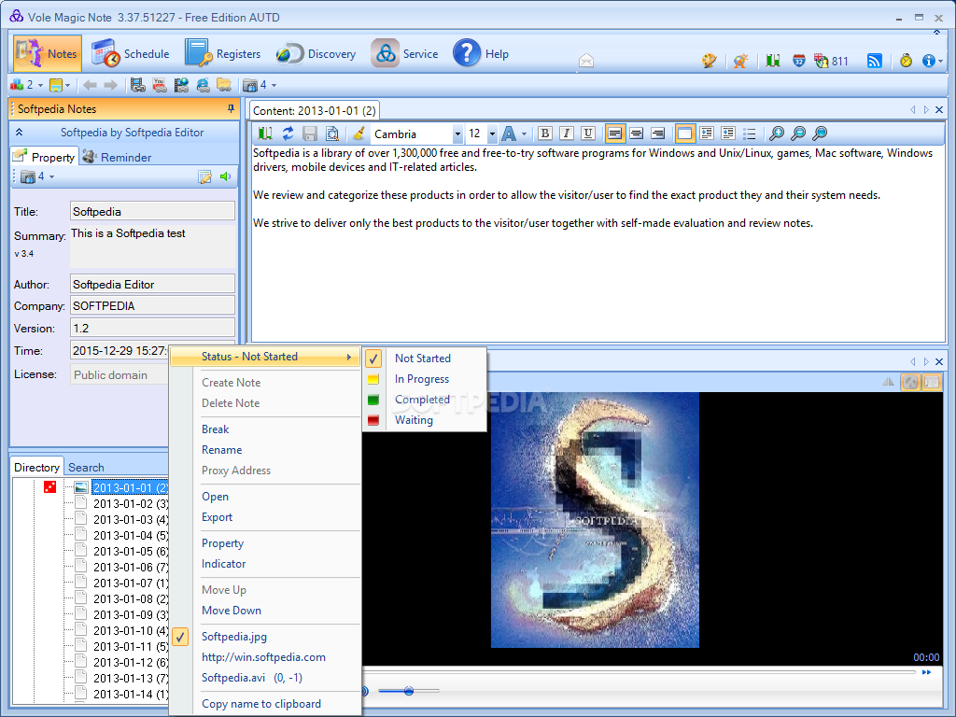Open the colored cubes 2 dropdown

tap(40, 85)
